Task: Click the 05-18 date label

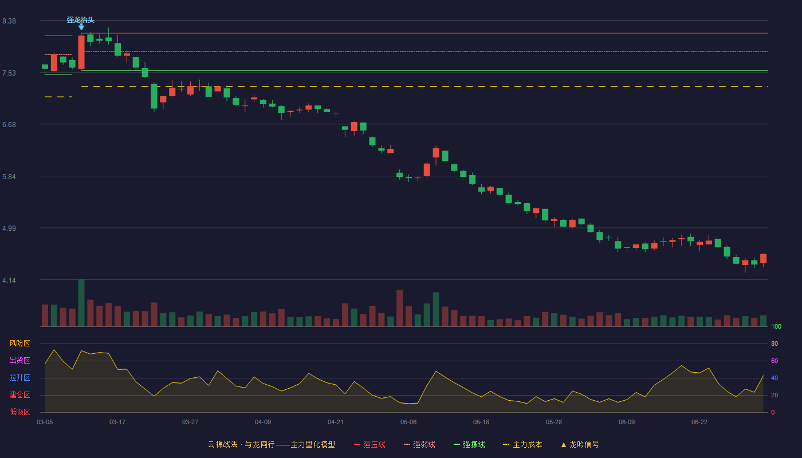Action: tap(481, 422)
